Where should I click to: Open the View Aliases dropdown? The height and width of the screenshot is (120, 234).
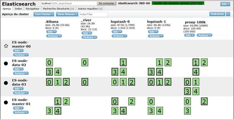pos(67,14)
